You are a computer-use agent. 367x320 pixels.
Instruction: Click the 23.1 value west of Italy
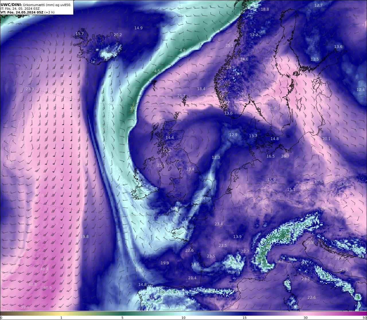point(306,279)
